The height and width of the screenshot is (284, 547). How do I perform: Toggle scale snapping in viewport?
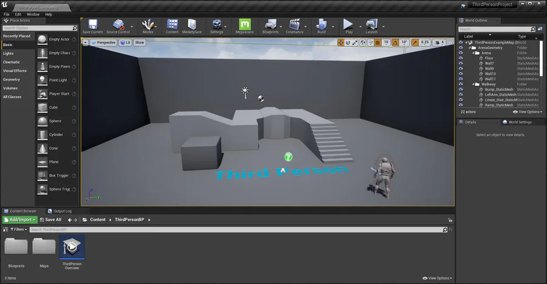[x=415, y=42]
